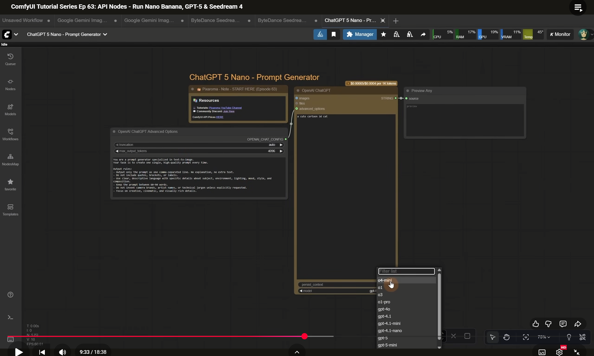Click the bookmark icon in top toolbar

(x=334, y=34)
